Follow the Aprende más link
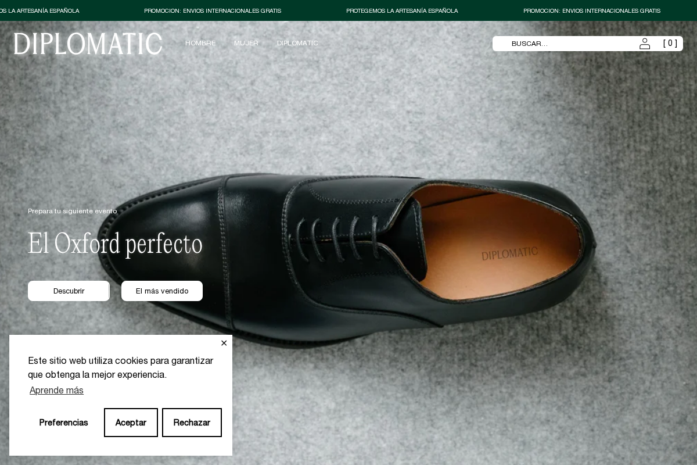This screenshot has width=697, height=465. pos(56,390)
